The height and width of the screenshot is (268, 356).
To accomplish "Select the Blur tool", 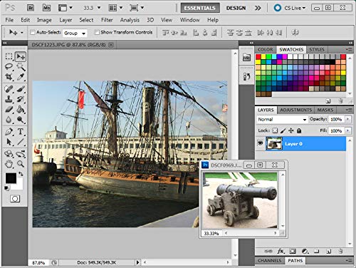I will [9, 120].
